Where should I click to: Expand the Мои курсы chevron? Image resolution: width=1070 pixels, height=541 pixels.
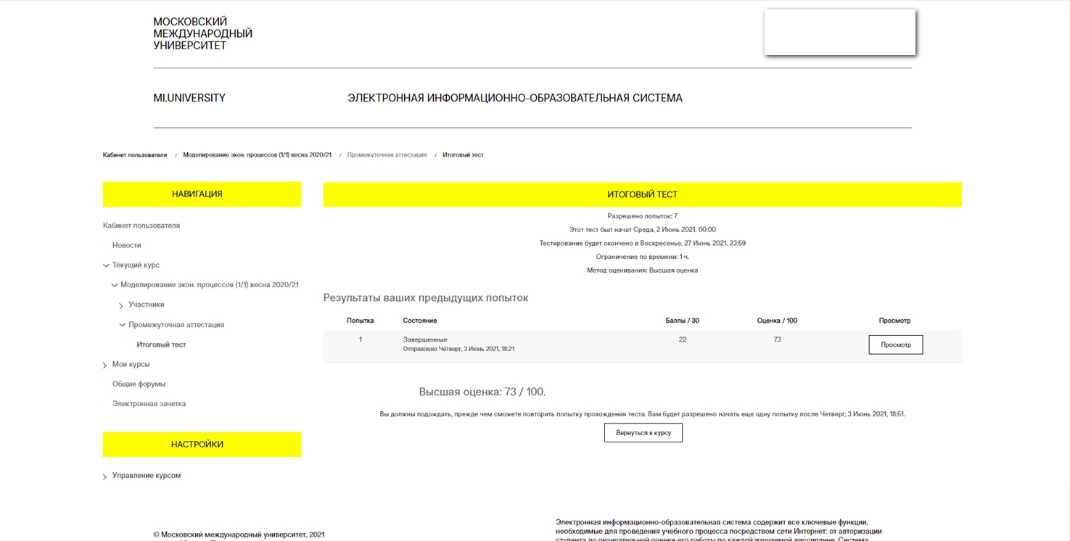tap(105, 365)
